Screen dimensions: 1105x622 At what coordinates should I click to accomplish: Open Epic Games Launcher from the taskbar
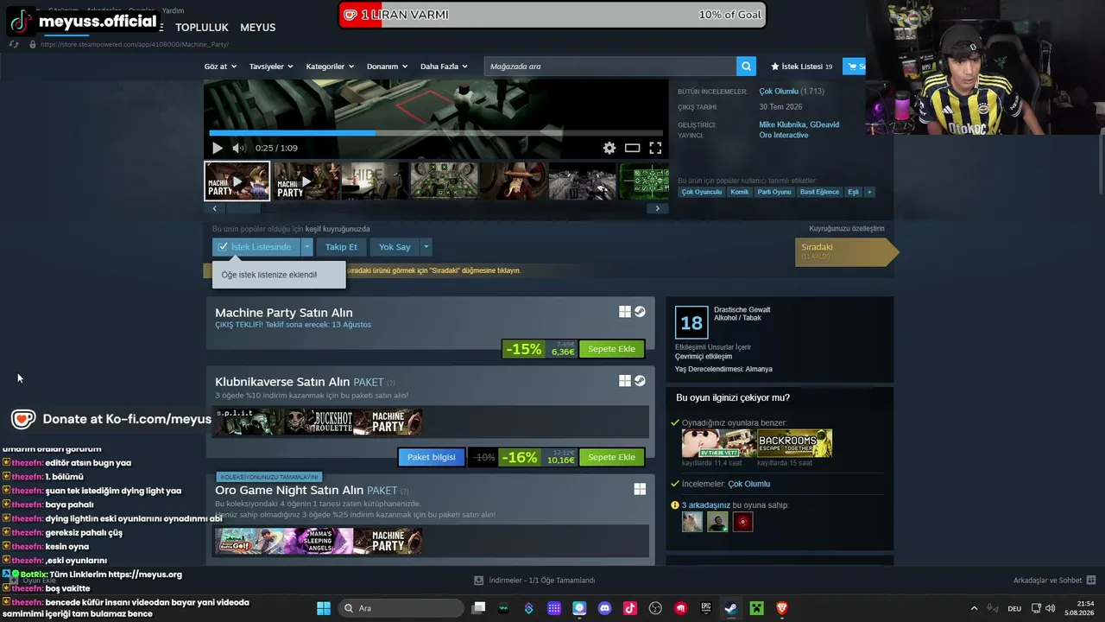point(705,608)
